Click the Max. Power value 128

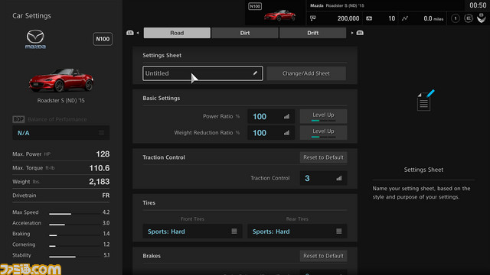[103, 154]
